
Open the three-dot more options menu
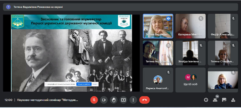(133, 100)
